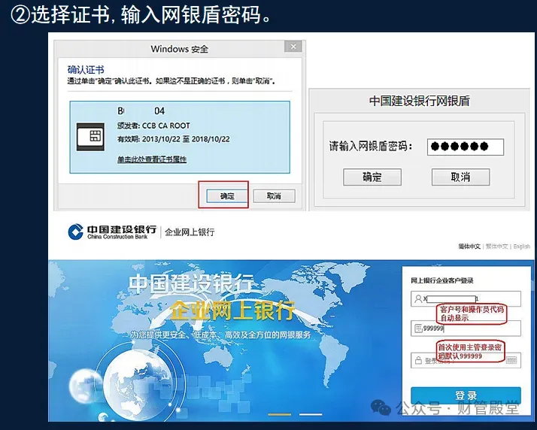The height and width of the screenshot is (430, 537).
Task: Select the smart card certificate icon
Action: pyautogui.click(x=90, y=137)
